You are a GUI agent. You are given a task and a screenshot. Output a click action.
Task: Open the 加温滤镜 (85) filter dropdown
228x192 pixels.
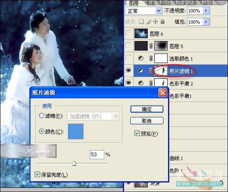tap(115, 116)
